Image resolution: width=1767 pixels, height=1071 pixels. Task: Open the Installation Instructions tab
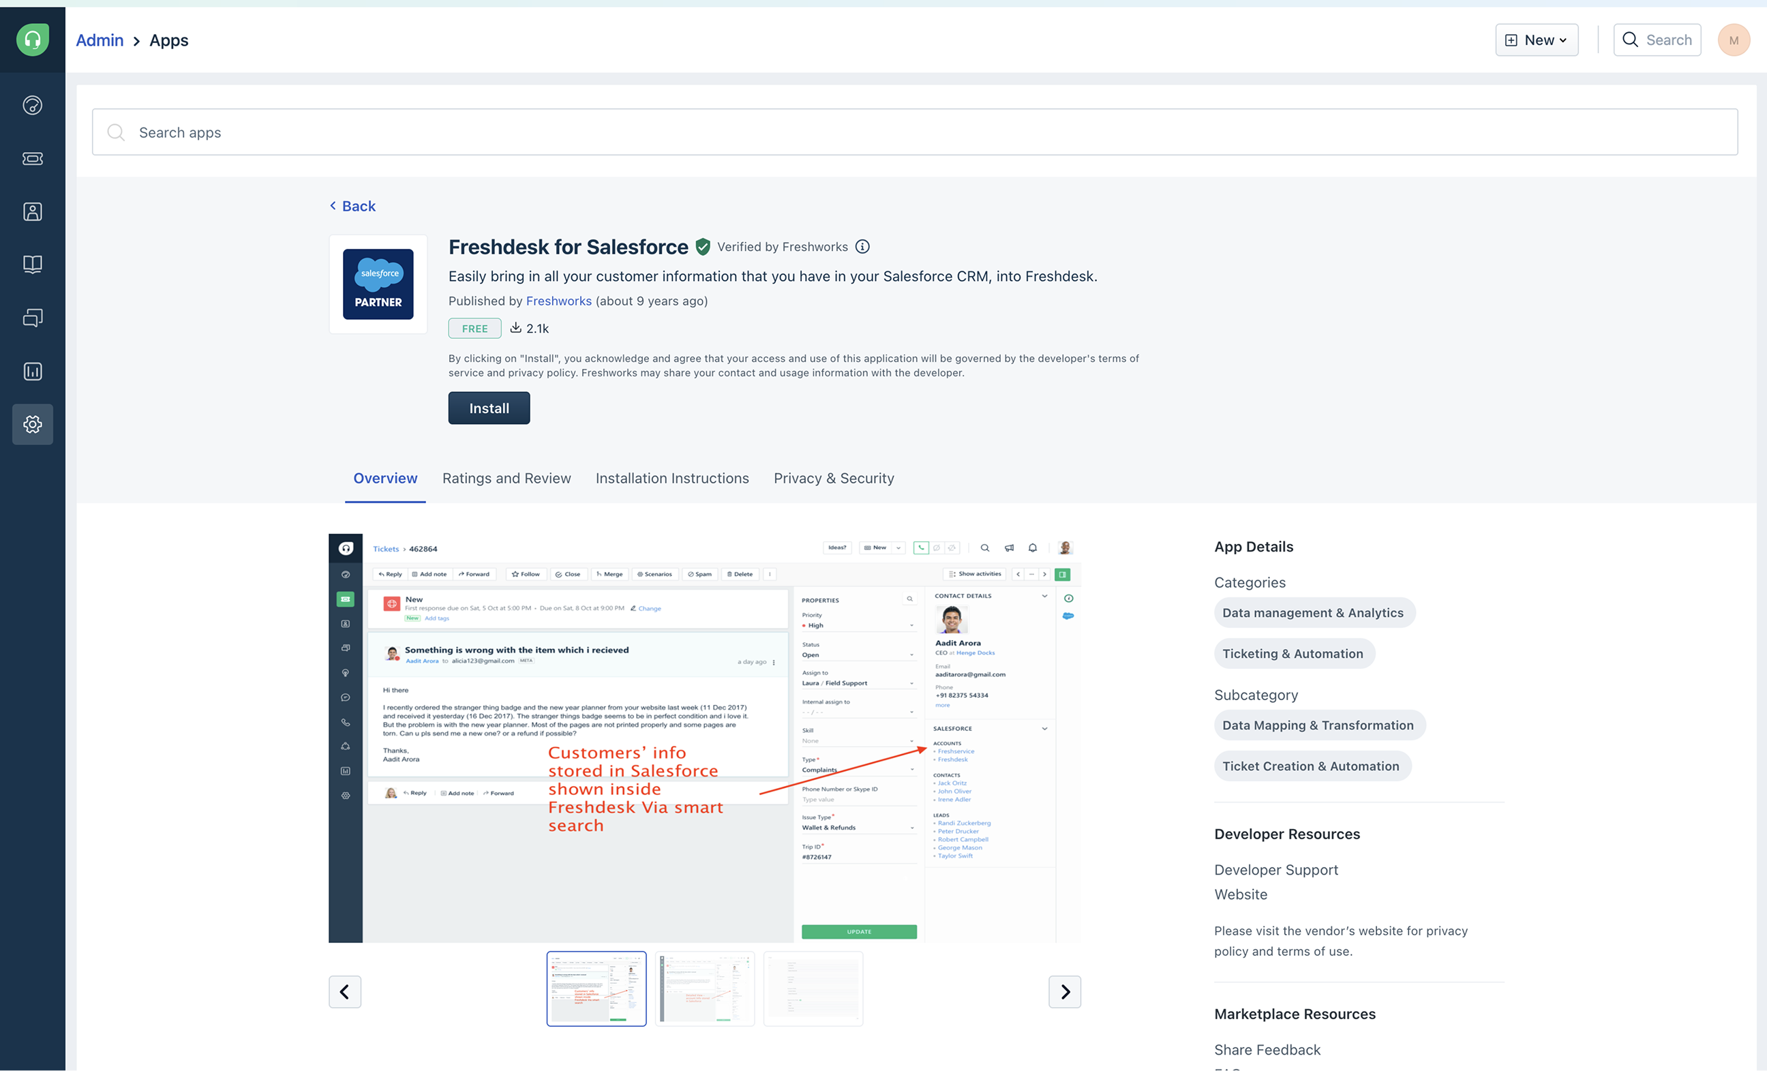click(672, 479)
